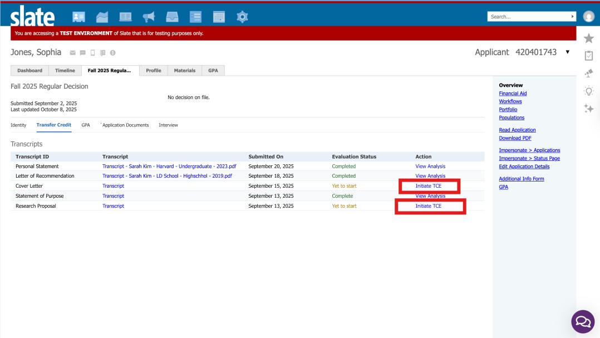The height and width of the screenshot is (338, 600).
Task: Open the Inbox tray icon
Action: [172, 17]
